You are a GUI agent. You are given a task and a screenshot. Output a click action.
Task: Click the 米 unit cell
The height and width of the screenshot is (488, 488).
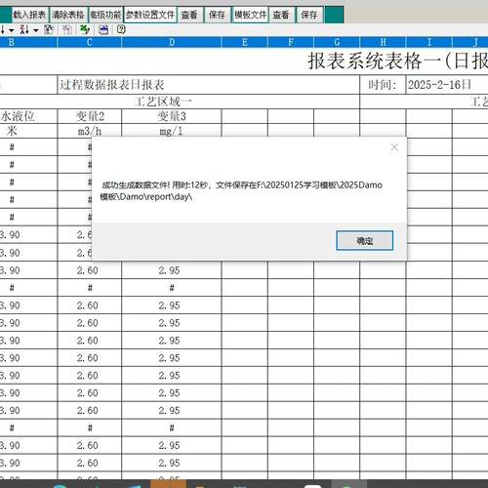click(x=28, y=131)
